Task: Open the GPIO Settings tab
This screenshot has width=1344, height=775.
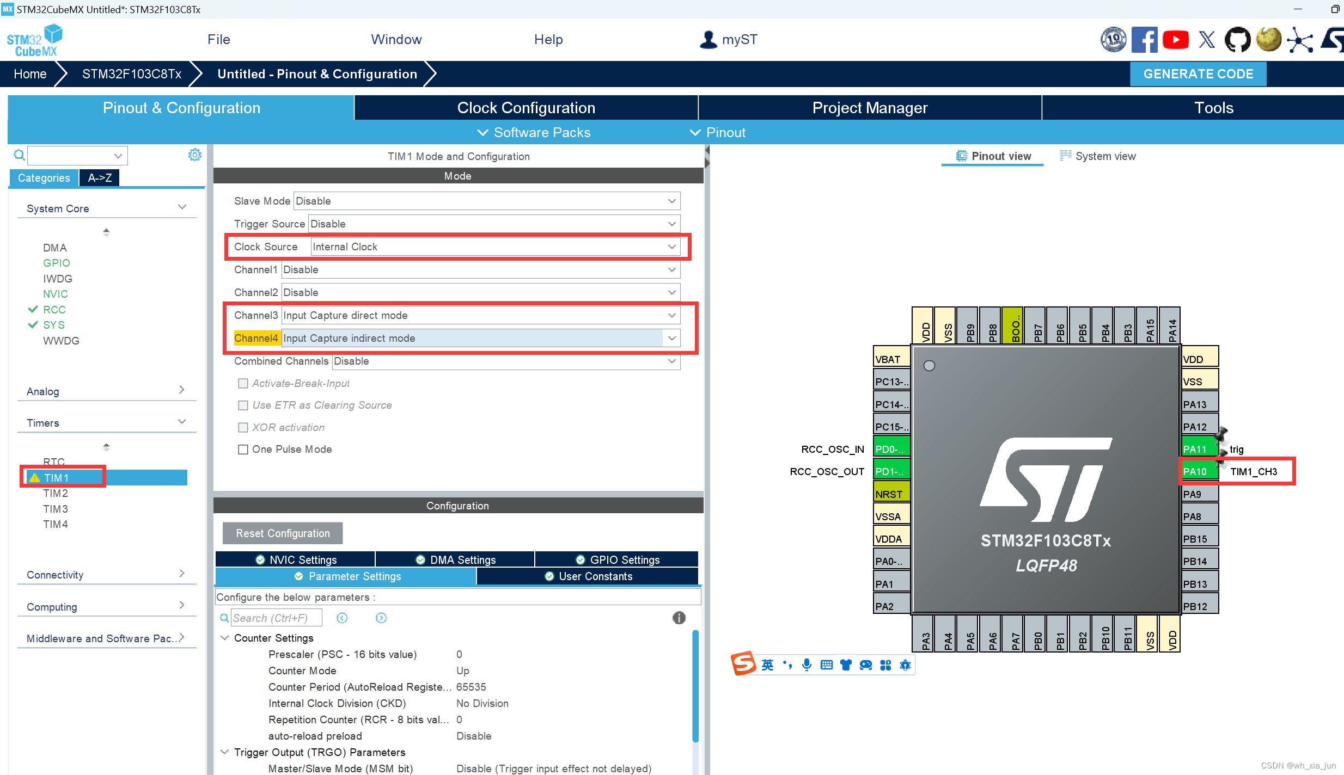Action: pyautogui.click(x=618, y=559)
